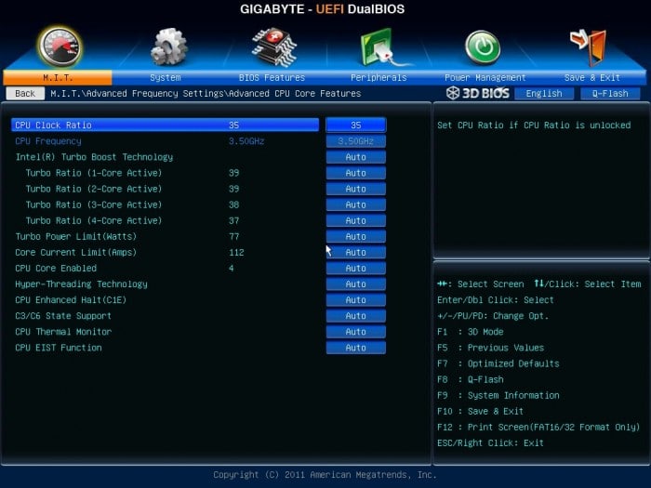This screenshot has width=651, height=488.
Task: Select Hyper-Threading Technology label
Action: (82, 284)
